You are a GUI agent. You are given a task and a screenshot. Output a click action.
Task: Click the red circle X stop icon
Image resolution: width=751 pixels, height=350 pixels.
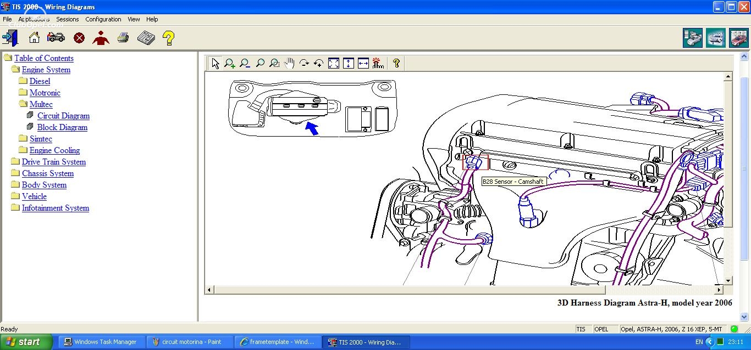pos(79,38)
